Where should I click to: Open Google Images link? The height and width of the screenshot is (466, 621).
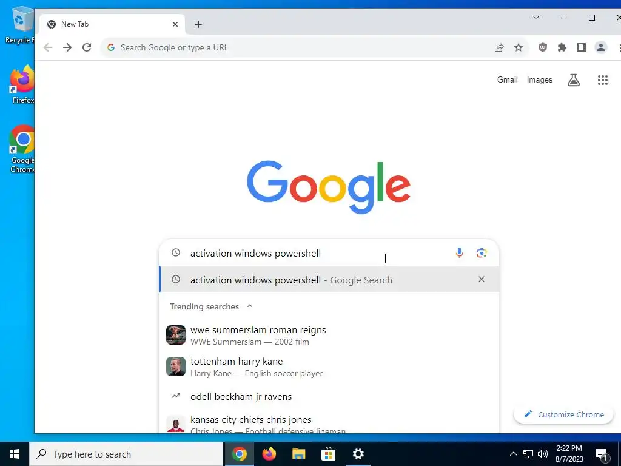tap(539, 79)
